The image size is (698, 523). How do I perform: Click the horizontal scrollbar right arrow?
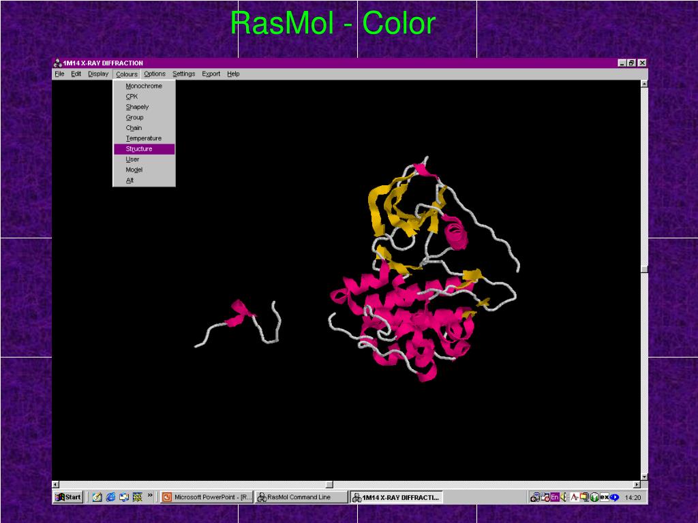click(x=637, y=484)
